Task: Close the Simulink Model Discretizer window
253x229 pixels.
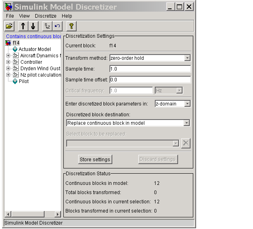Action: (x=189, y=7)
